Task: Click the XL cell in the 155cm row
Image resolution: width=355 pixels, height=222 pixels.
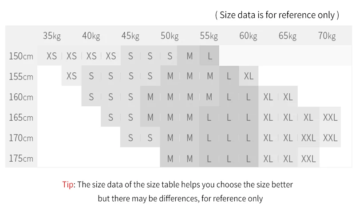Action: (248, 76)
